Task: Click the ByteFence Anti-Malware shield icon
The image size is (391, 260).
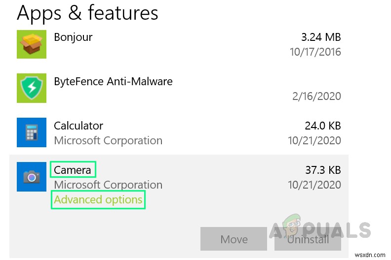Action: click(32, 88)
